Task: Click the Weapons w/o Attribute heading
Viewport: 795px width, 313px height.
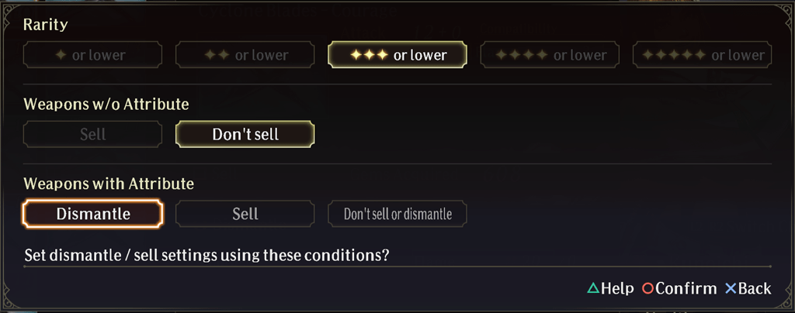Action: (x=106, y=104)
